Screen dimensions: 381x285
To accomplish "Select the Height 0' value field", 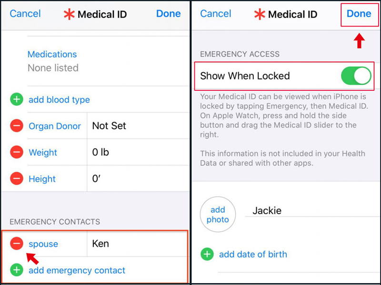I will point(138,179).
